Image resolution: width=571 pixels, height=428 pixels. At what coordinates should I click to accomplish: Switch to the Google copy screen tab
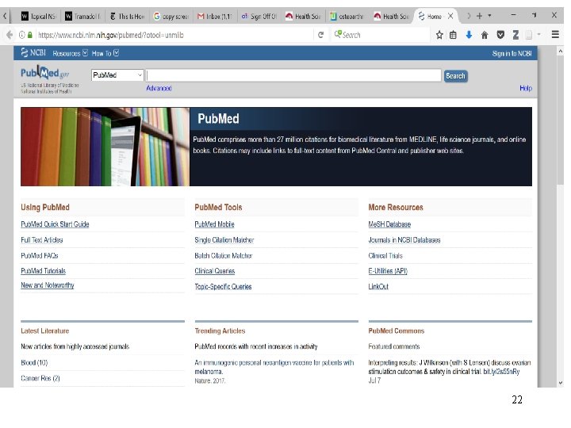click(171, 17)
